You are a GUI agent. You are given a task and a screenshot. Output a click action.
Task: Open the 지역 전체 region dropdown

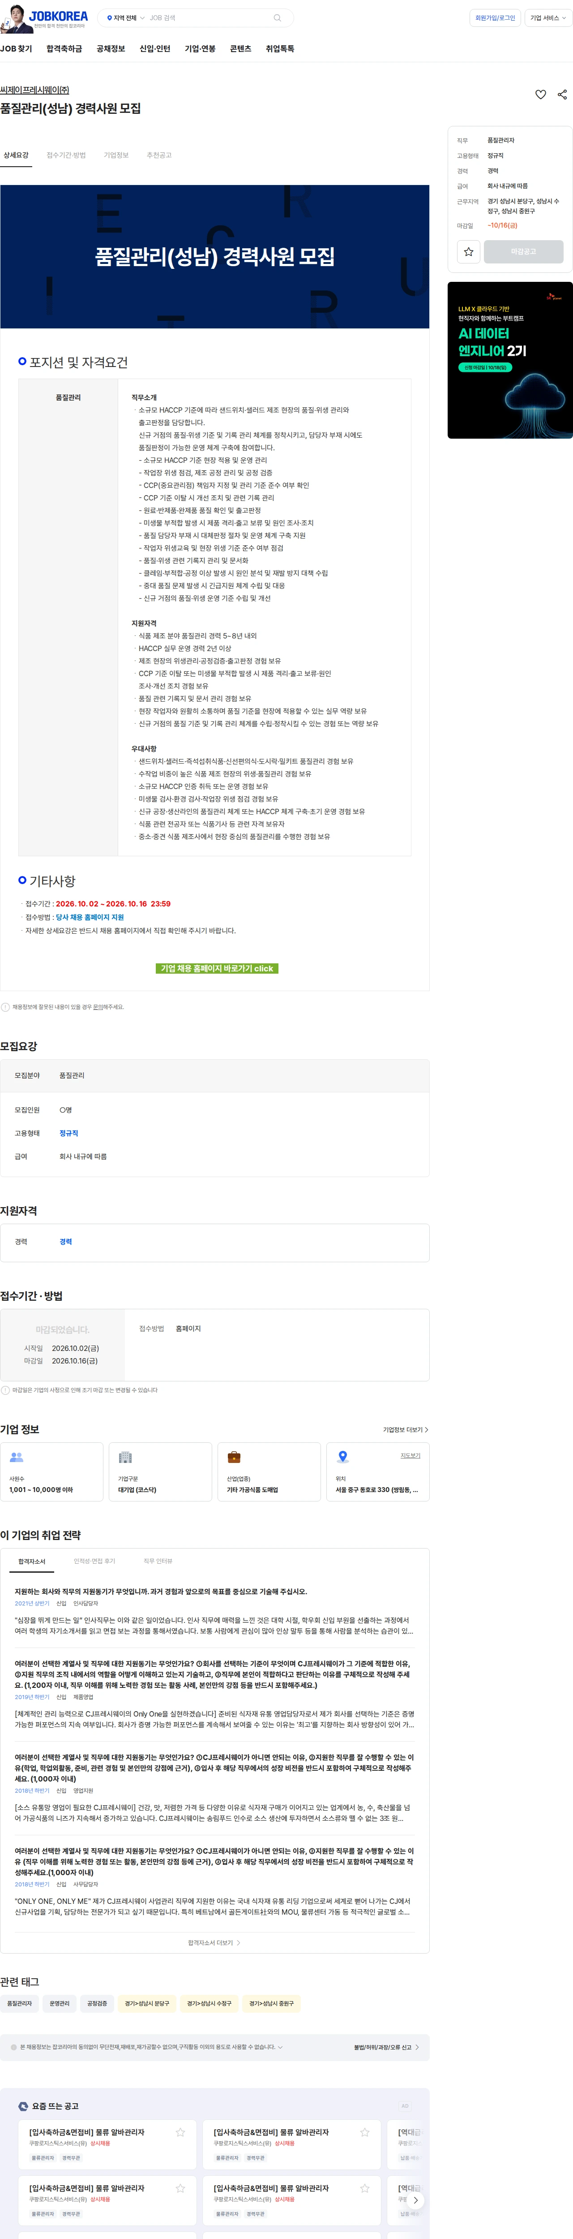[x=125, y=17]
